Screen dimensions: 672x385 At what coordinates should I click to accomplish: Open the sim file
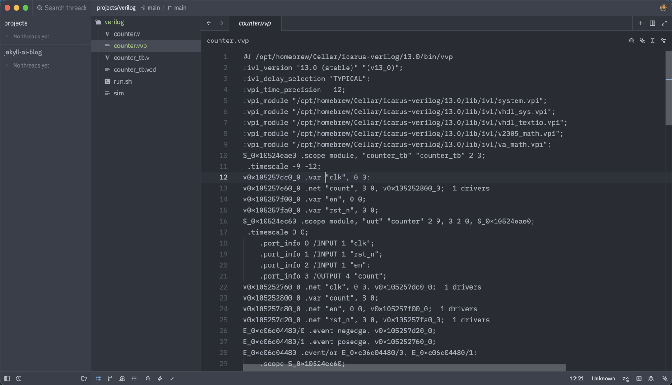[119, 93]
